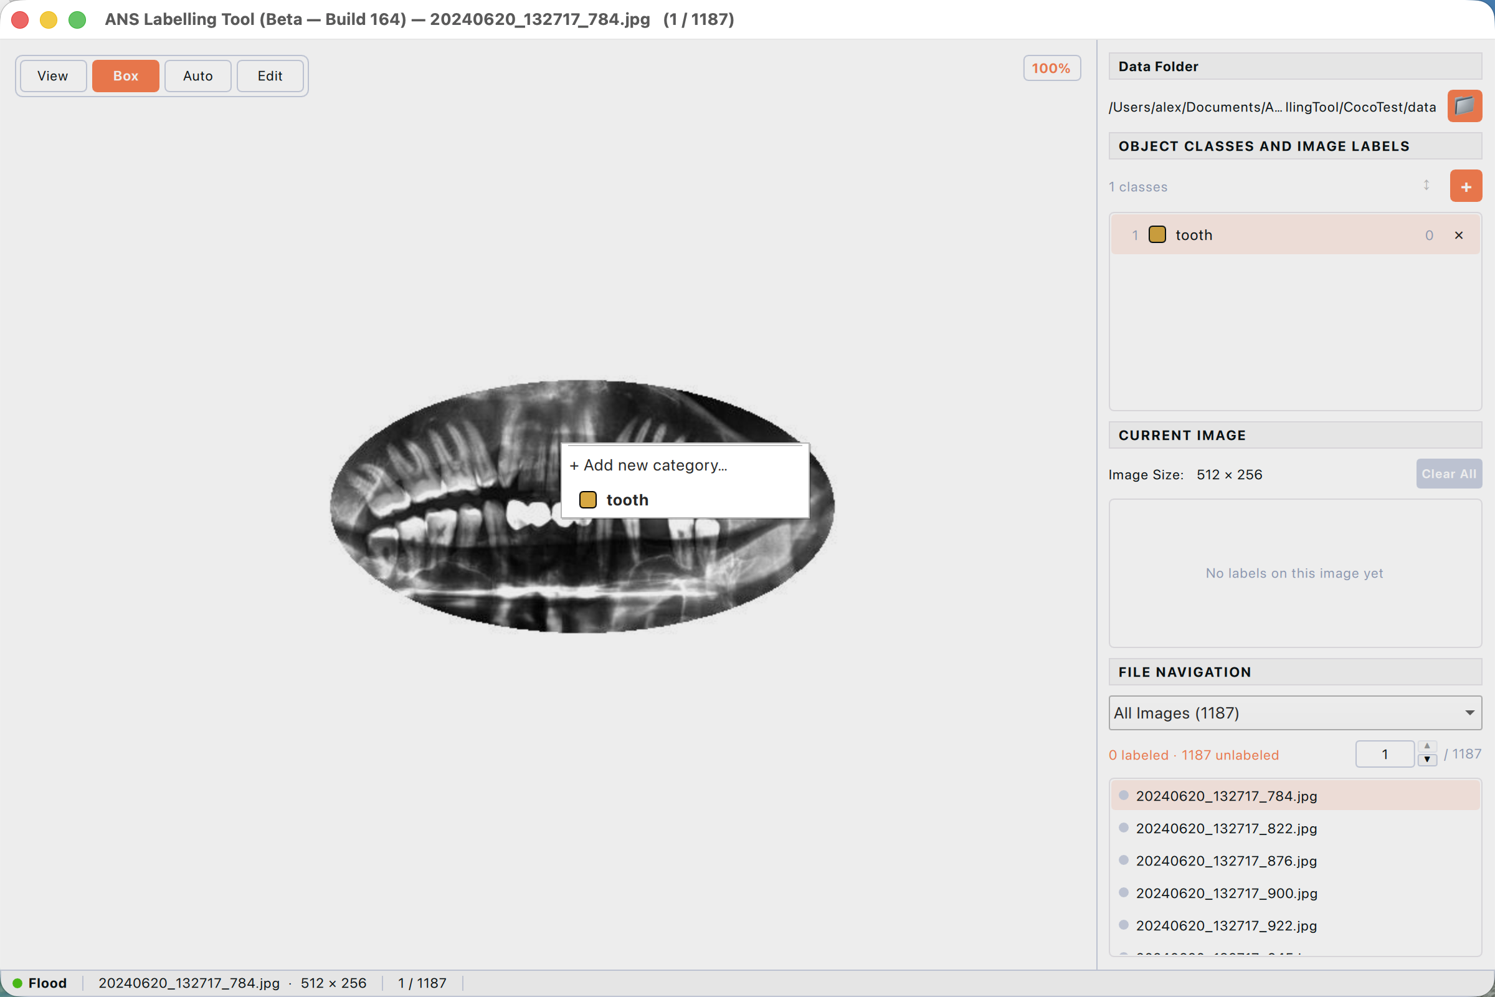This screenshot has width=1495, height=997.
Task: Click the Flood status indicator
Action: point(39,983)
